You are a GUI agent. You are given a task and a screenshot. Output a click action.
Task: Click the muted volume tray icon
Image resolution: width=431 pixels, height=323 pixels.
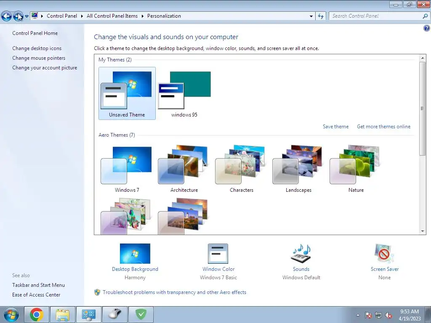pyautogui.click(x=388, y=315)
